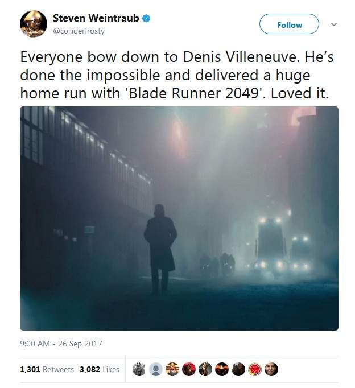355x388 pixels.
Task: View the 1,301 Retweets list
Action: pos(47,369)
